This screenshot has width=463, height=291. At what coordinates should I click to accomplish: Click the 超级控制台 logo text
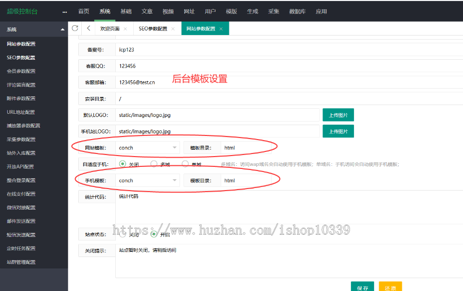coord(22,11)
